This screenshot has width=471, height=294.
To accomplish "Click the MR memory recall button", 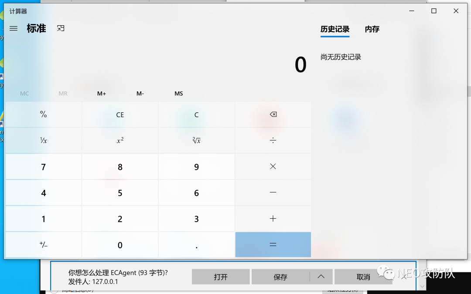I will point(63,94).
